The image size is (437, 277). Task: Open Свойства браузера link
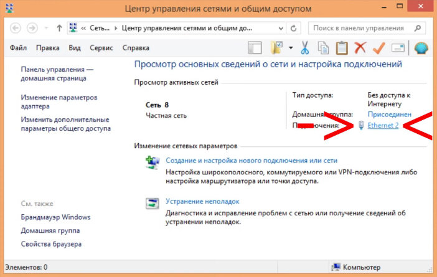pos(51,244)
